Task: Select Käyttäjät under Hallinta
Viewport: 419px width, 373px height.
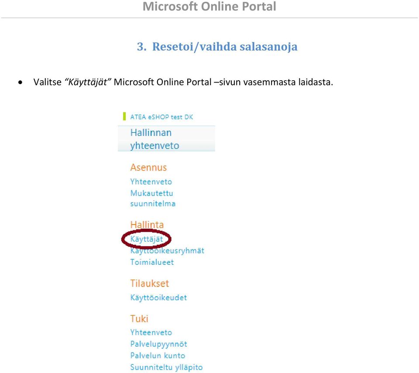Action: click(x=147, y=239)
